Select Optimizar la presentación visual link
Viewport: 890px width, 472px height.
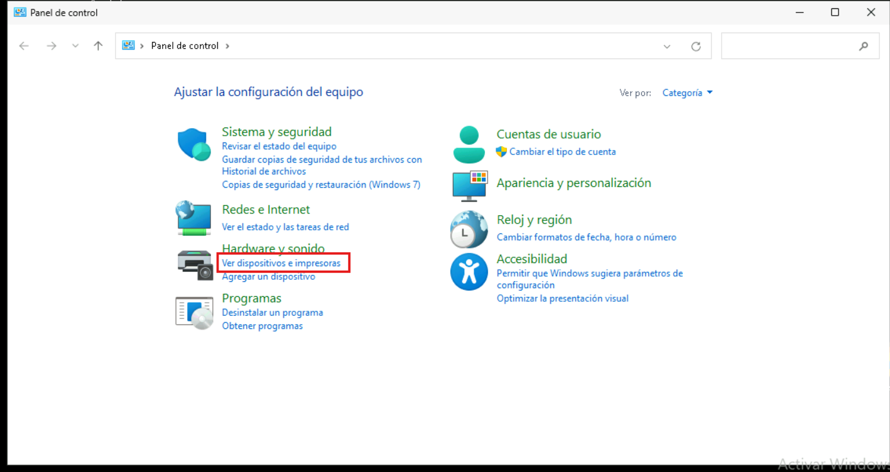(x=562, y=299)
